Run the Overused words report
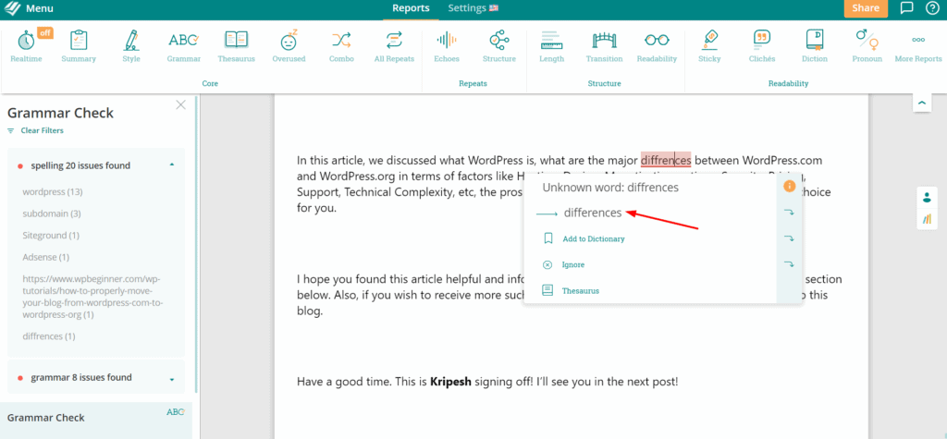 tap(289, 44)
